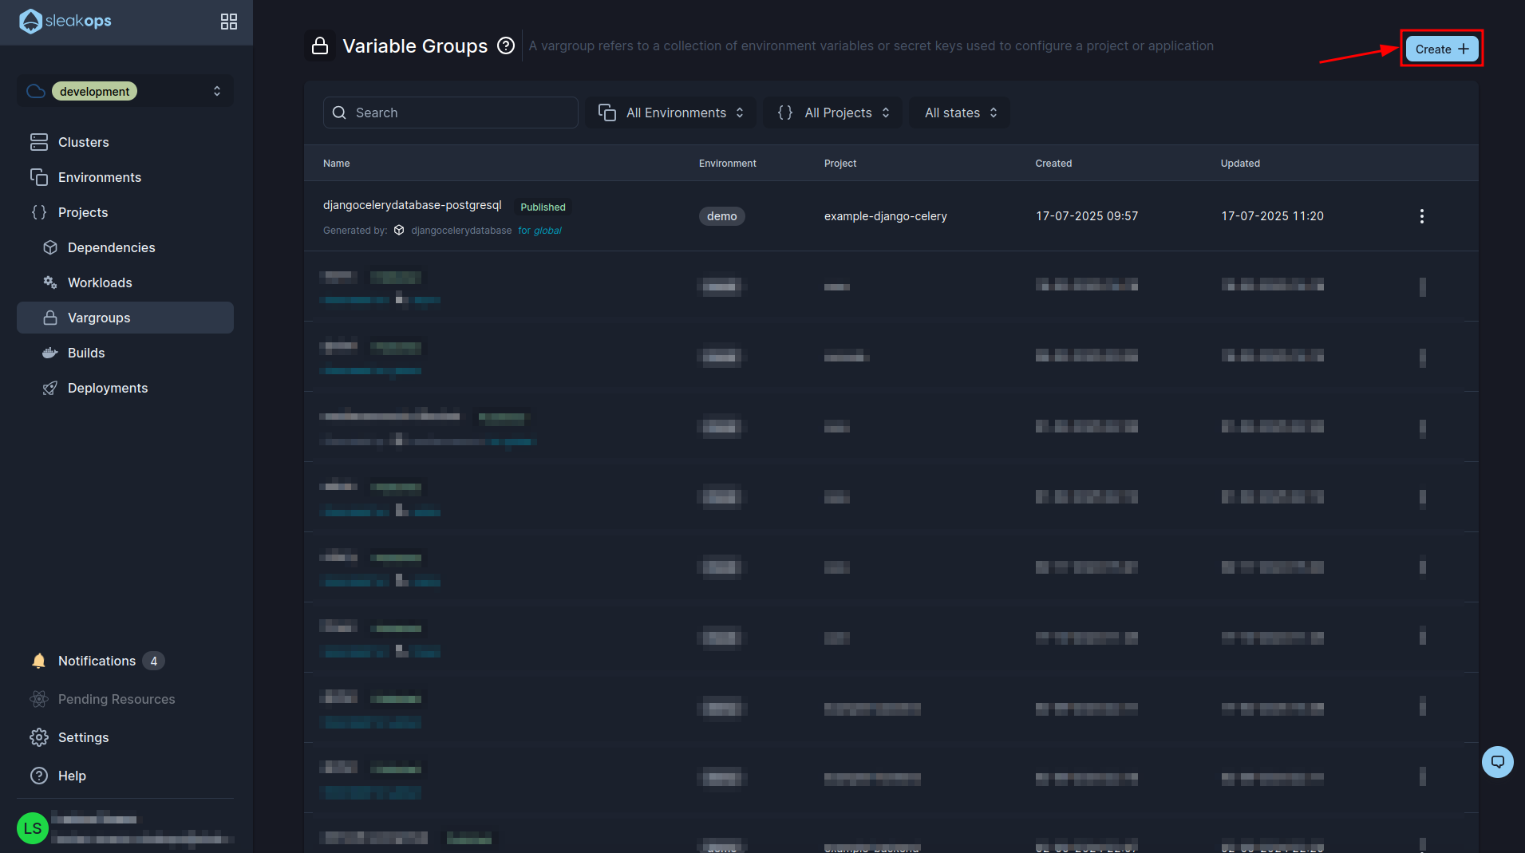Click the Help question-mark icon in sidebar

pyautogui.click(x=39, y=776)
